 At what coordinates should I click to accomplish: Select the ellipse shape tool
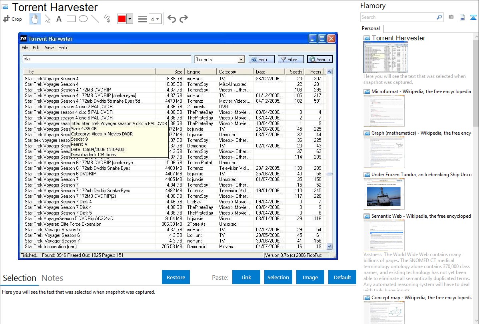[x=83, y=19]
